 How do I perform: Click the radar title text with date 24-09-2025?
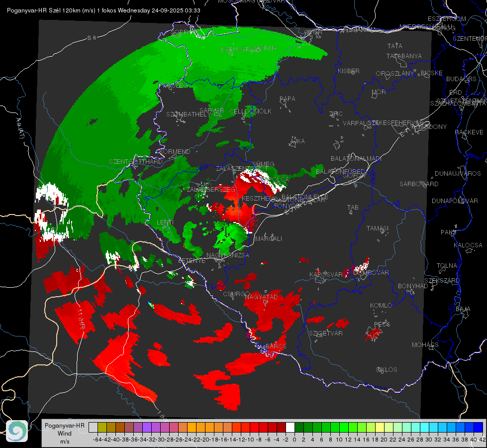103,10
